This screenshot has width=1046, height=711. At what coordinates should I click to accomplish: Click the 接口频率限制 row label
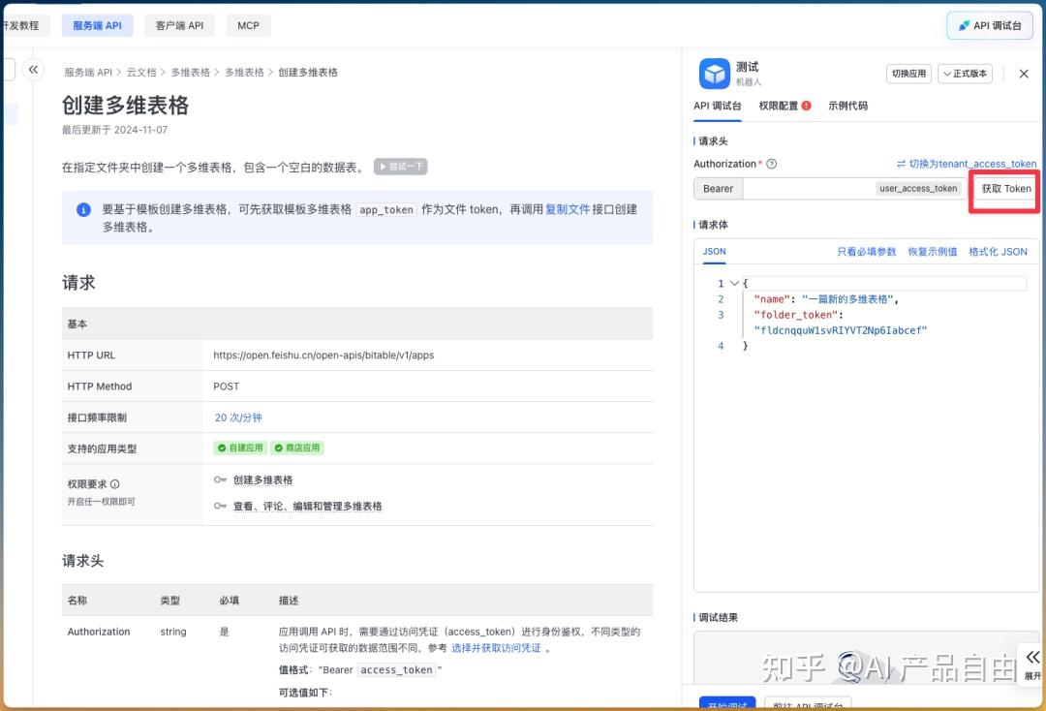pyautogui.click(x=97, y=417)
